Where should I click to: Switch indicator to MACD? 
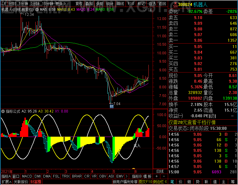(27, 176)
